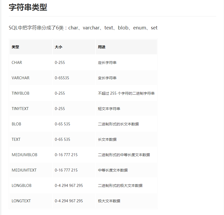The width and height of the screenshot is (224, 215).
Task: Select the MEDIUMTEXT table cell
Action: [x=24, y=170]
